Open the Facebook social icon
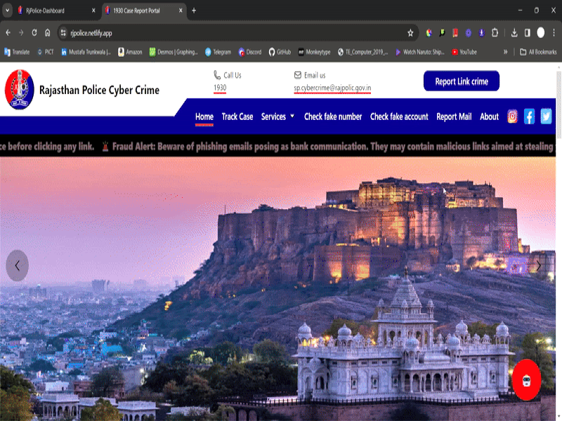The image size is (562, 421). 529,116
